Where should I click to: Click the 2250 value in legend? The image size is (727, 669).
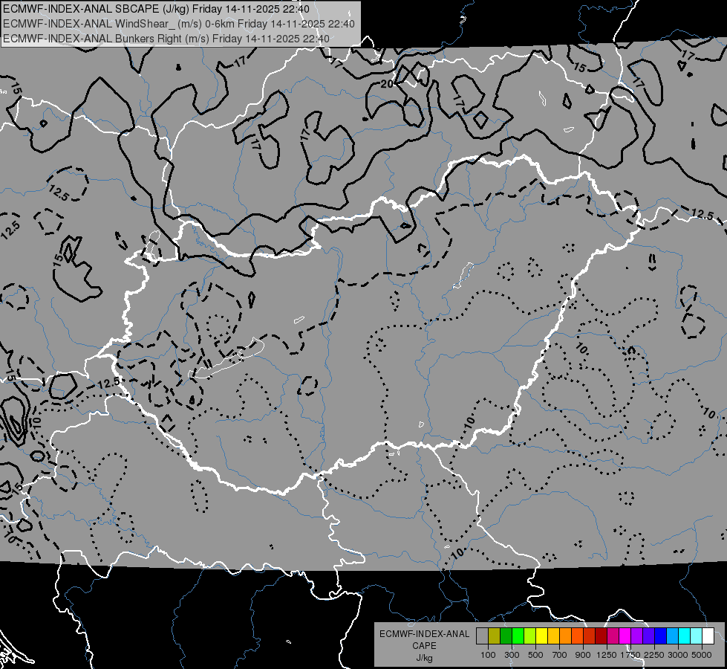pyautogui.click(x=654, y=655)
